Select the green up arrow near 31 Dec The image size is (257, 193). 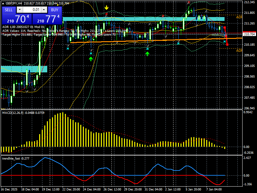coord(147,54)
